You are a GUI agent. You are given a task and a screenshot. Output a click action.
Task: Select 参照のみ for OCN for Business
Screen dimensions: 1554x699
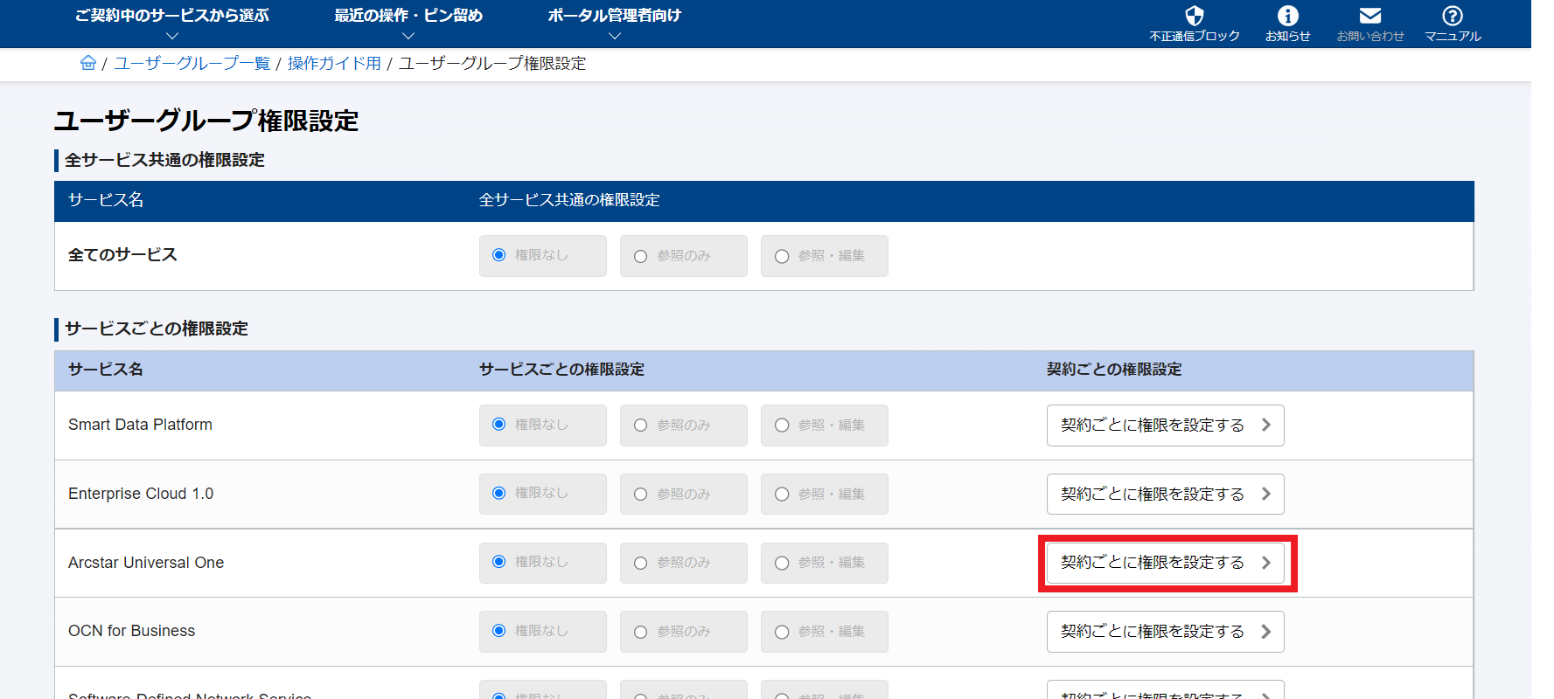684,632
